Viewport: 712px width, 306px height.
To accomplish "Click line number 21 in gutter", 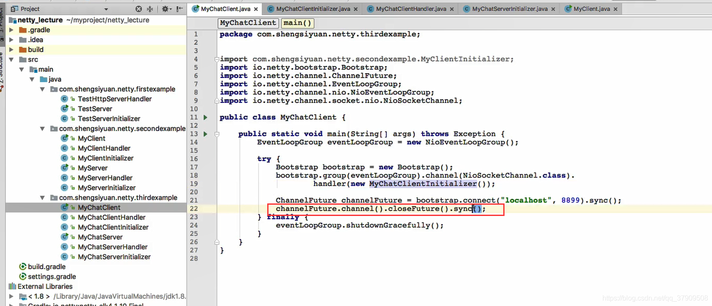I will pyautogui.click(x=194, y=200).
